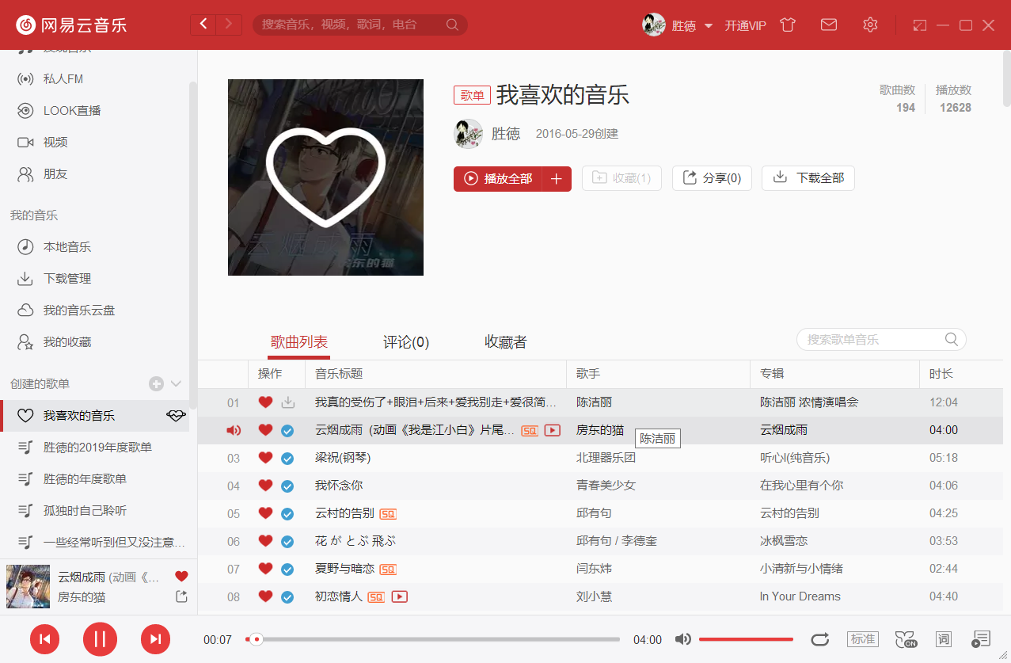Open the play queue list icon
1011x663 pixels.
coord(980,638)
